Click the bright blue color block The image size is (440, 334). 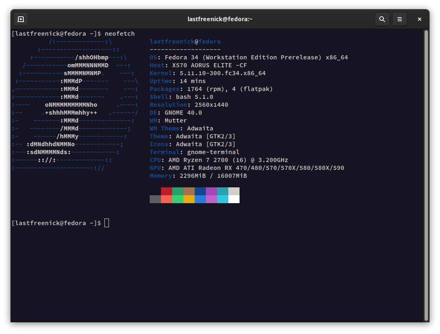[x=200, y=199]
